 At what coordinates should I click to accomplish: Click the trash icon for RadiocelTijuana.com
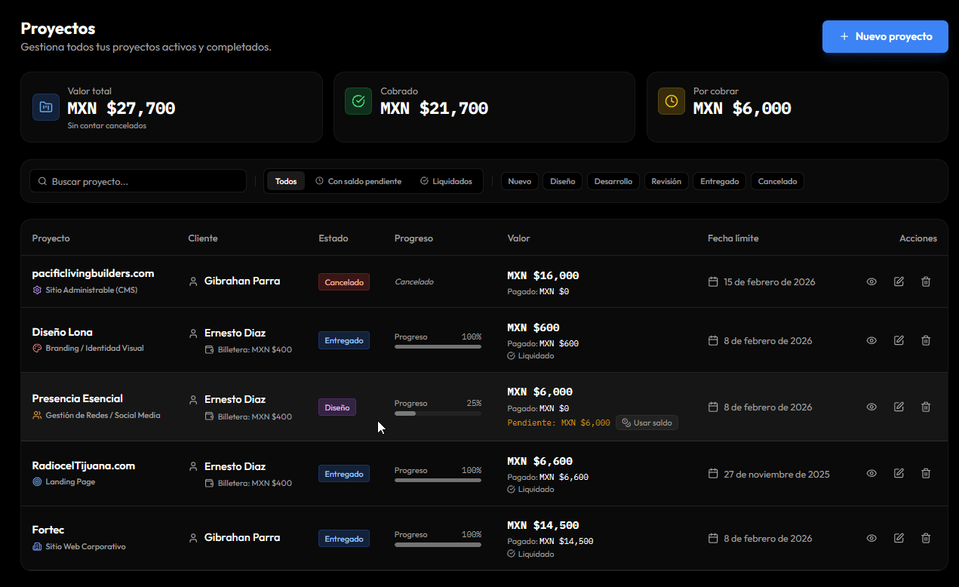coord(926,474)
